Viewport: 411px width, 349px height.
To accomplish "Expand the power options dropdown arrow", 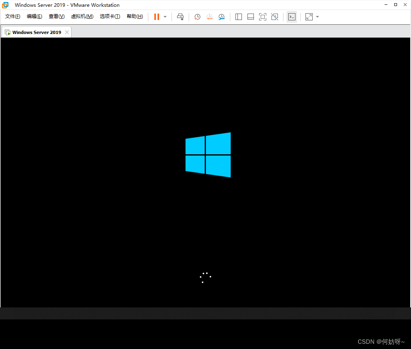I will click(165, 17).
